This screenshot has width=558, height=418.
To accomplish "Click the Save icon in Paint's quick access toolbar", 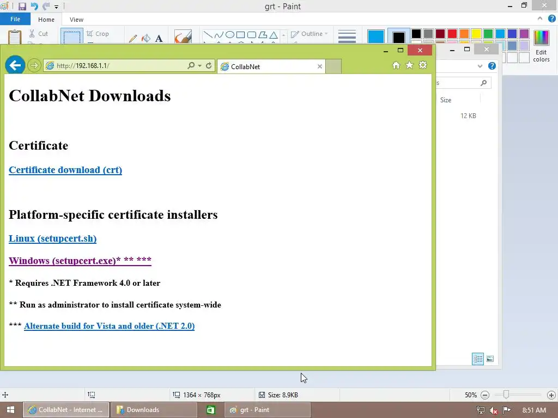I will pos(22,6).
